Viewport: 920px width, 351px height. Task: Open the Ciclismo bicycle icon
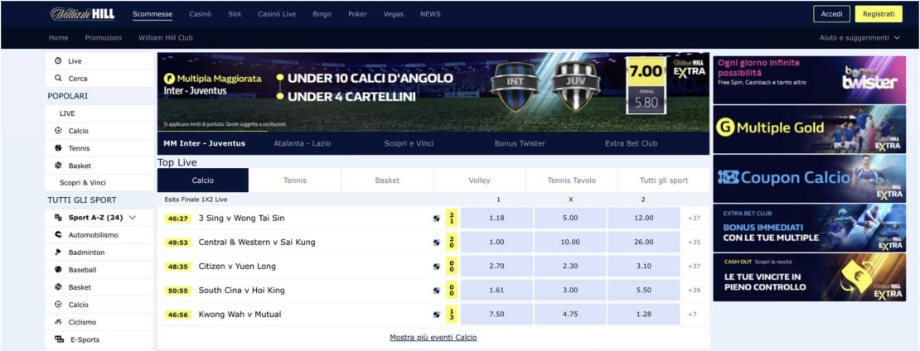pos(58,322)
